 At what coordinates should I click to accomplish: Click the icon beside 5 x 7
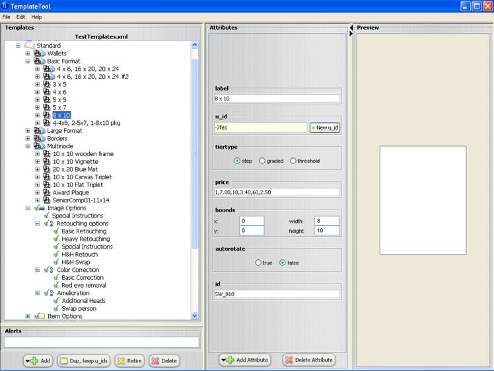(47, 108)
